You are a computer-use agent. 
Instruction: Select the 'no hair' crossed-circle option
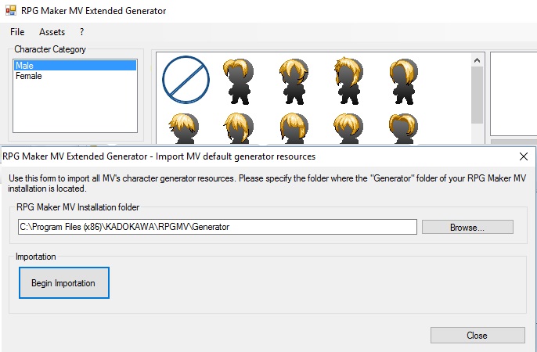click(186, 80)
